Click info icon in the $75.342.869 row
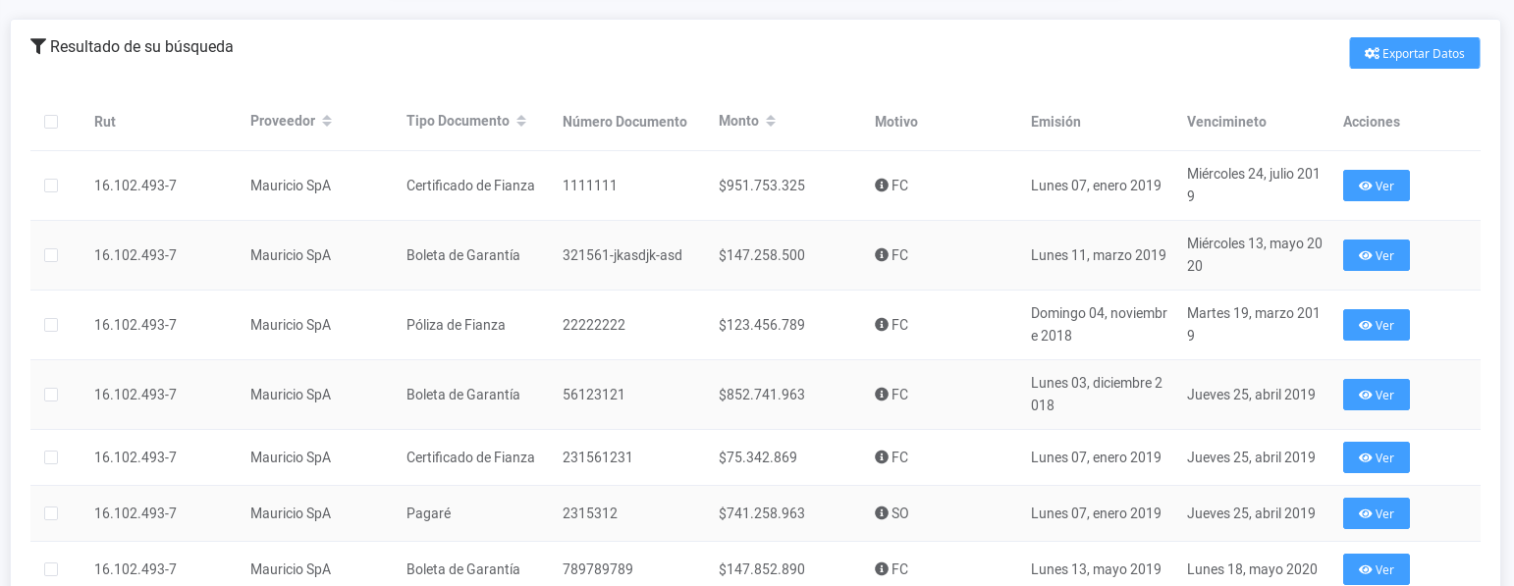This screenshot has height=586, width=1514. tap(881, 457)
